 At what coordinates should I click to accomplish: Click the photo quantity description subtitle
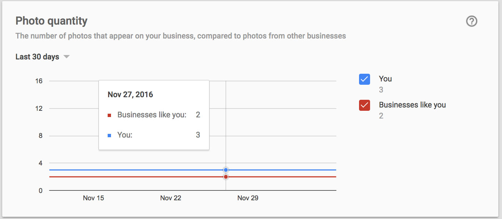pyautogui.click(x=180, y=36)
